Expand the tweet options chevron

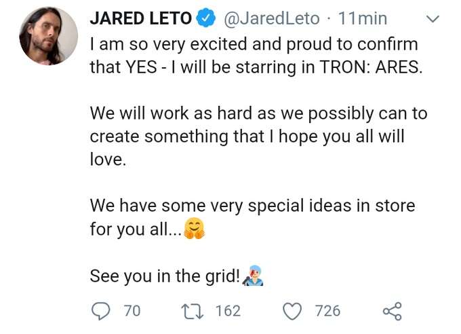[x=432, y=20]
